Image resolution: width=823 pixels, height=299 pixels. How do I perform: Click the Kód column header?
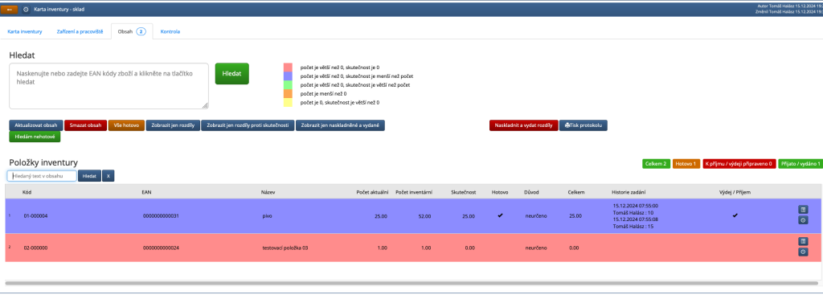click(x=27, y=193)
